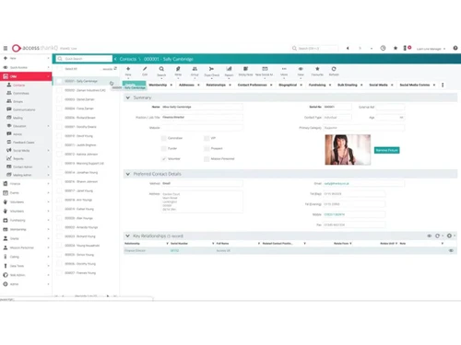Click the contact email address link

[x=337, y=183]
